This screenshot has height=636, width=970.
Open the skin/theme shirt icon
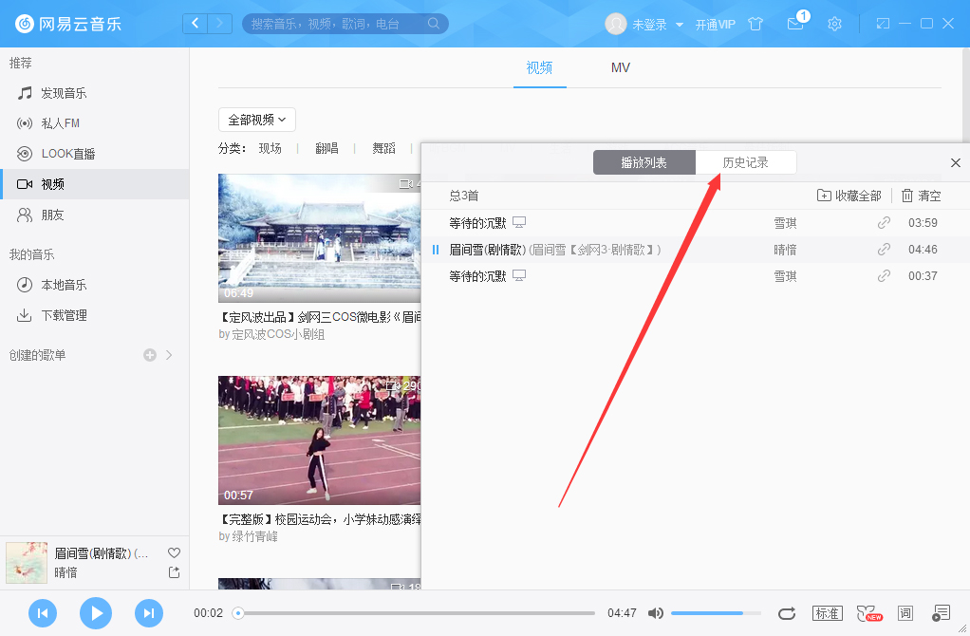755,24
